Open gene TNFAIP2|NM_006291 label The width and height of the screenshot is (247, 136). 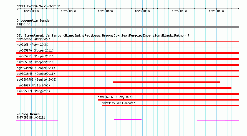pyautogui.click(x=31, y=117)
